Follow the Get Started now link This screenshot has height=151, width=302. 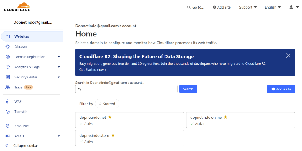(x=93, y=70)
